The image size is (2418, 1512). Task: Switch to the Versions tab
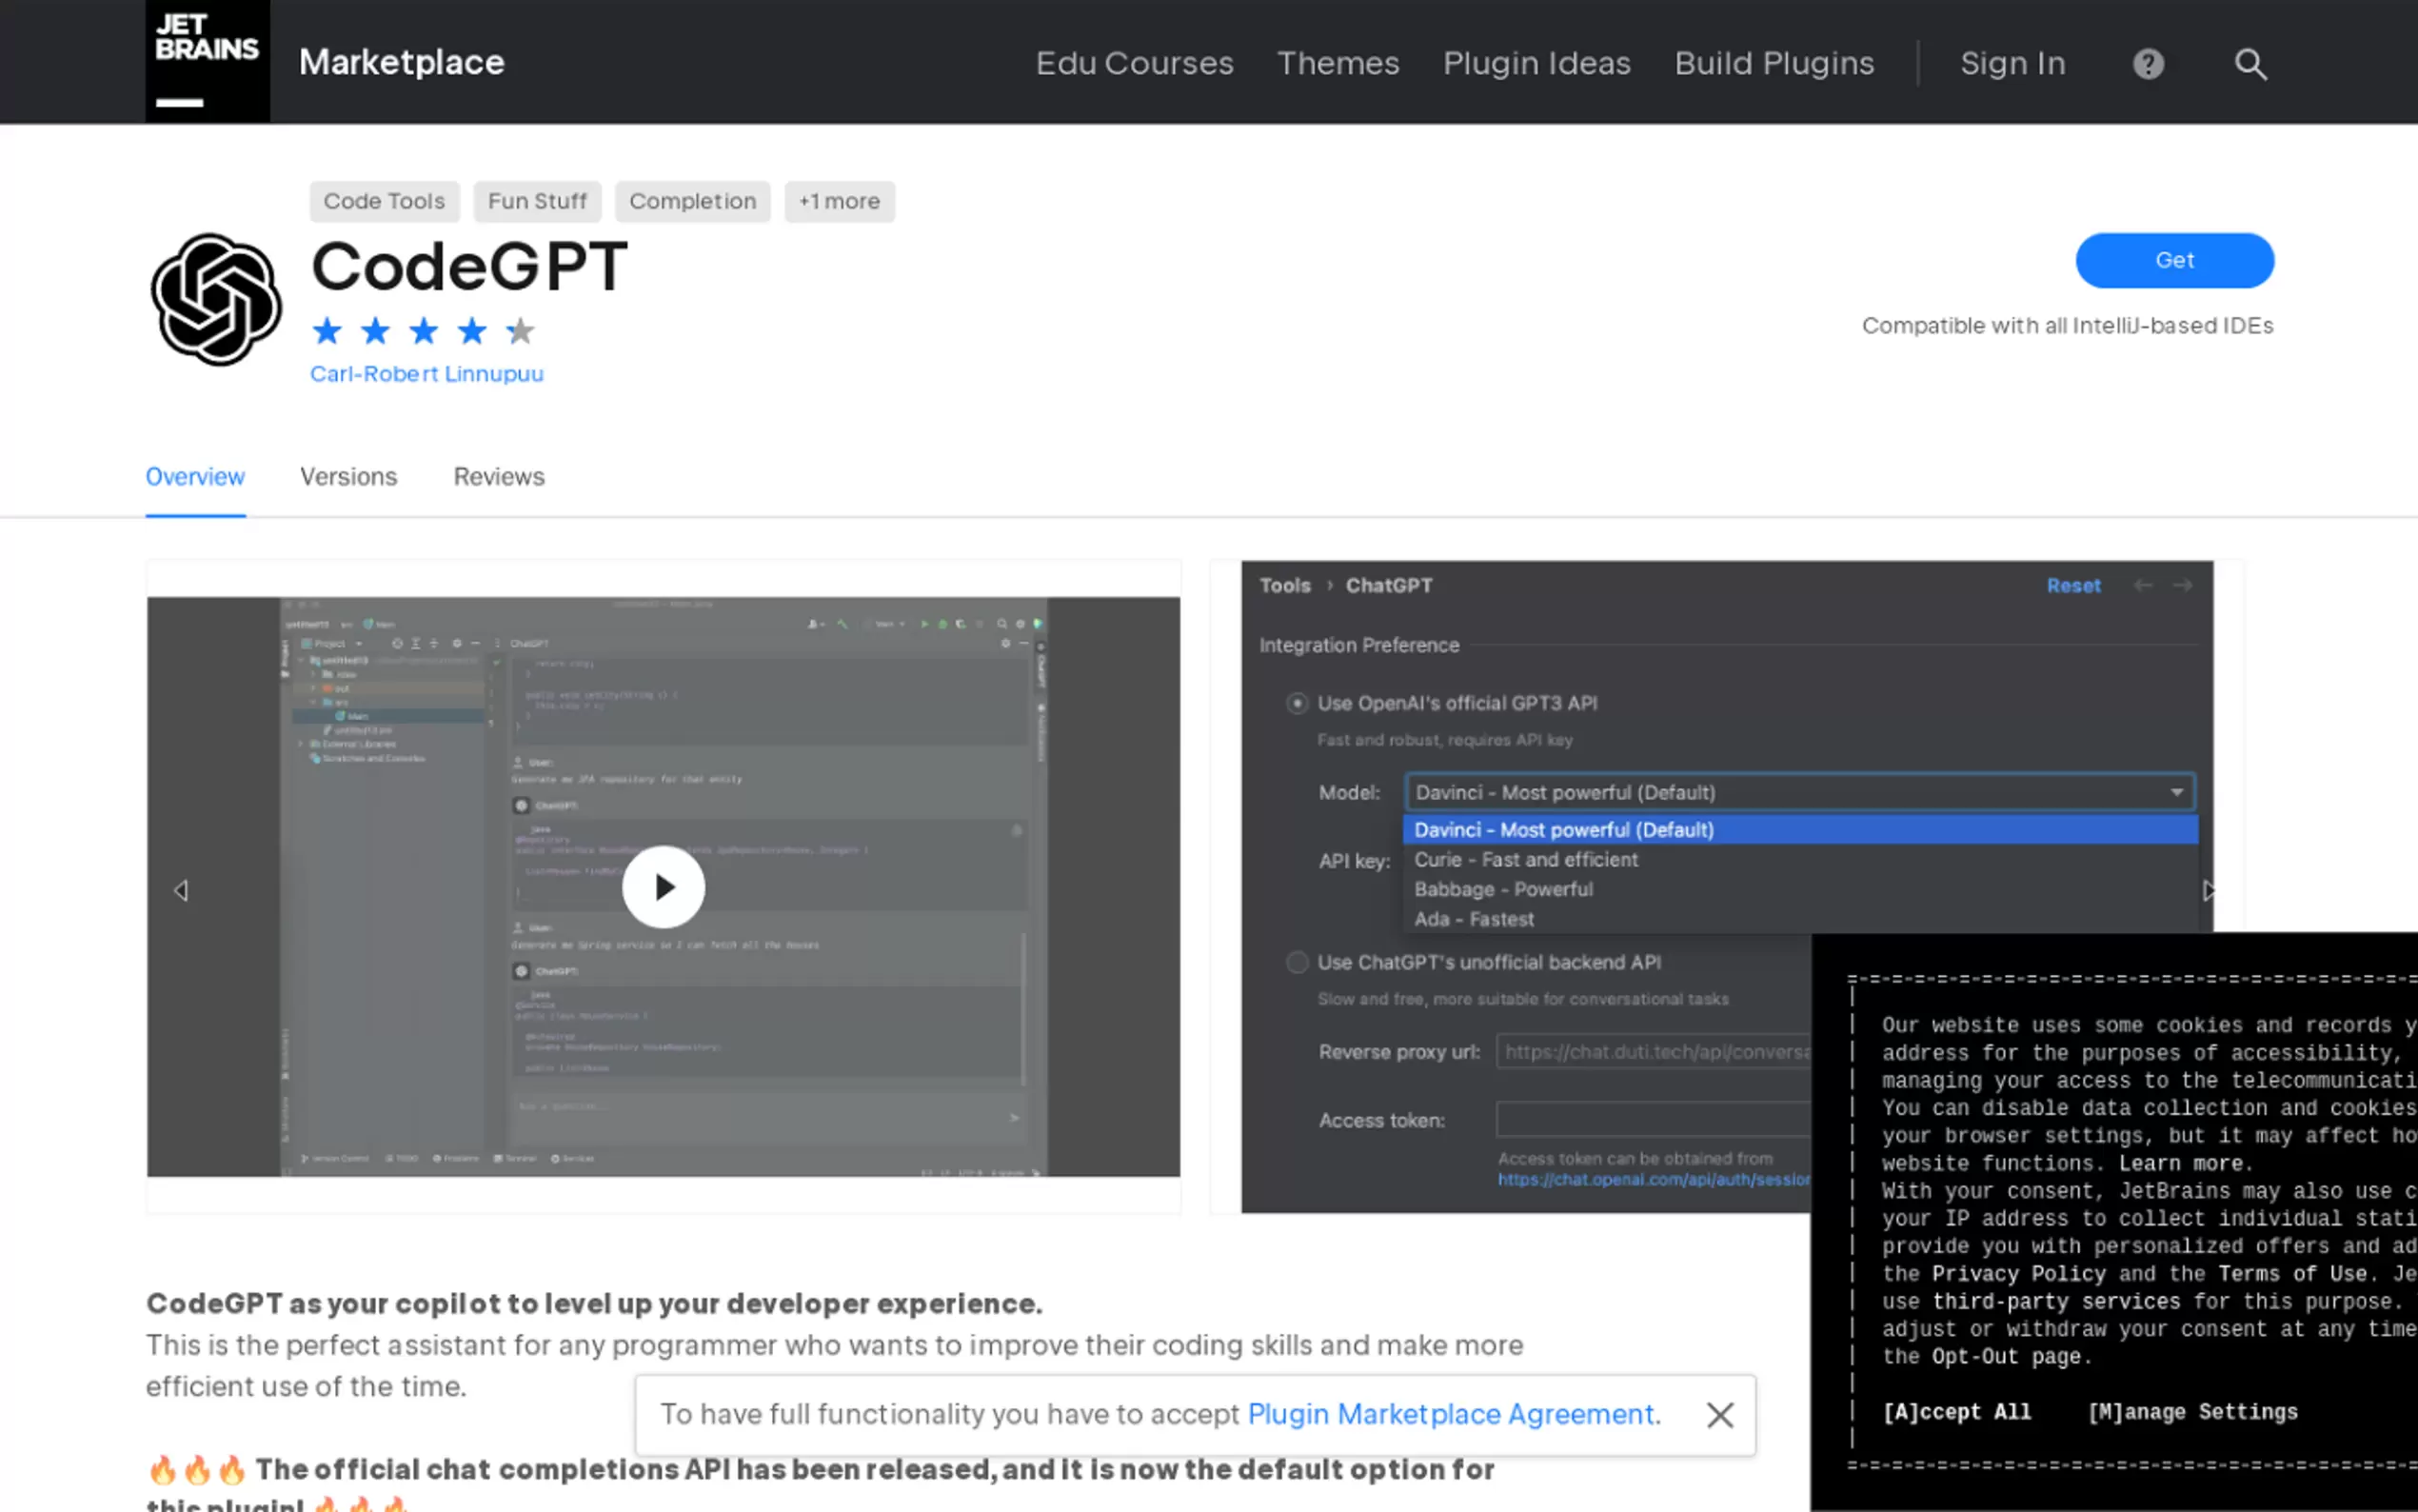click(x=347, y=477)
